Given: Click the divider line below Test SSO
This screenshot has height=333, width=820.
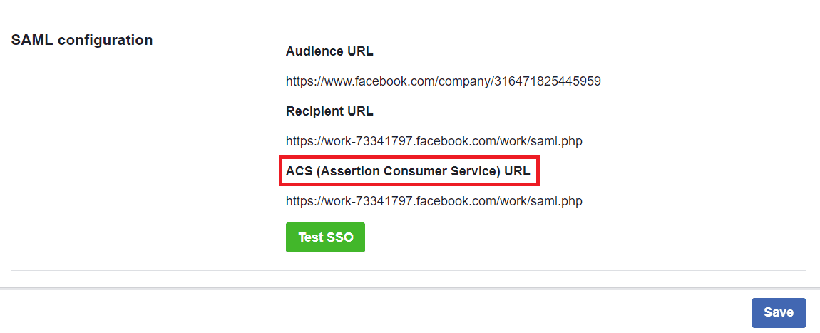Looking at the screenshot, I should [x=408, y=270].
